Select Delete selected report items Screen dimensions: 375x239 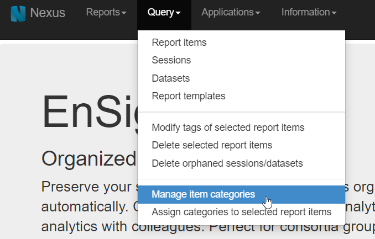pyautogui.click(x=241, y=145)
